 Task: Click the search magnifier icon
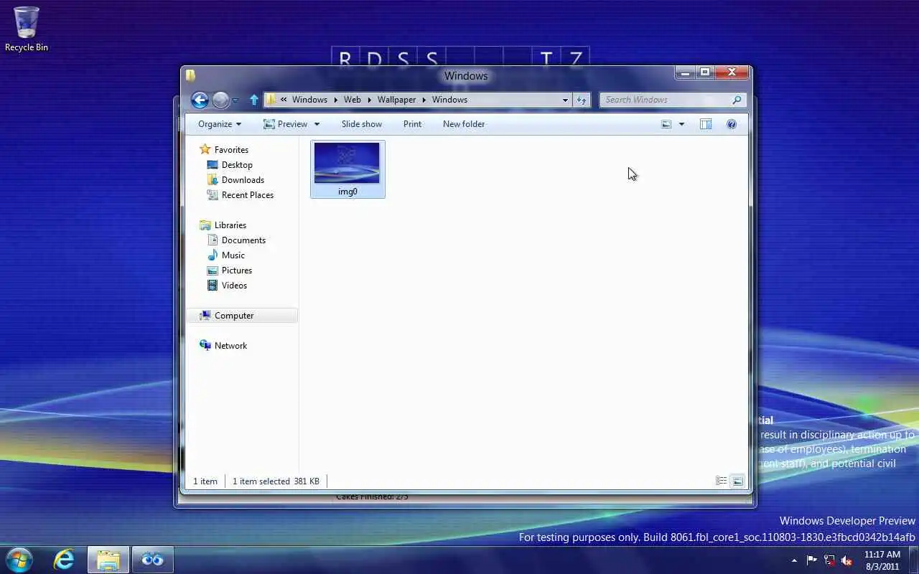tap(737, 100)
